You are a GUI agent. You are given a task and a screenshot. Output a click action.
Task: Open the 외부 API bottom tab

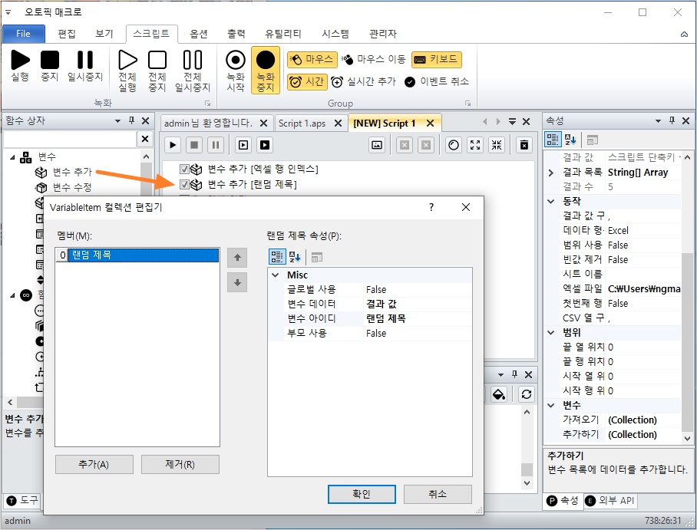pyautogui.click(x=610, y=501)
